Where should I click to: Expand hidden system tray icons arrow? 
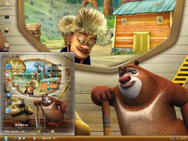pyautogui.click(x=171, y=138)
